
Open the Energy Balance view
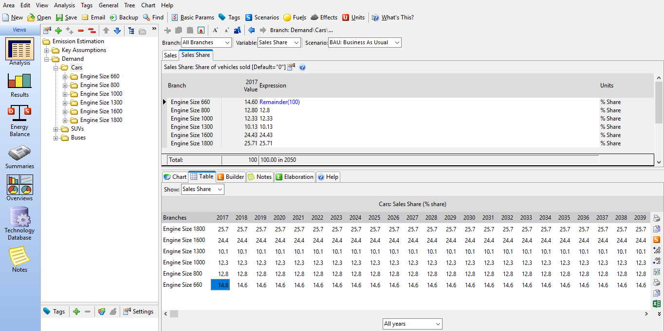tap(19, 121)
